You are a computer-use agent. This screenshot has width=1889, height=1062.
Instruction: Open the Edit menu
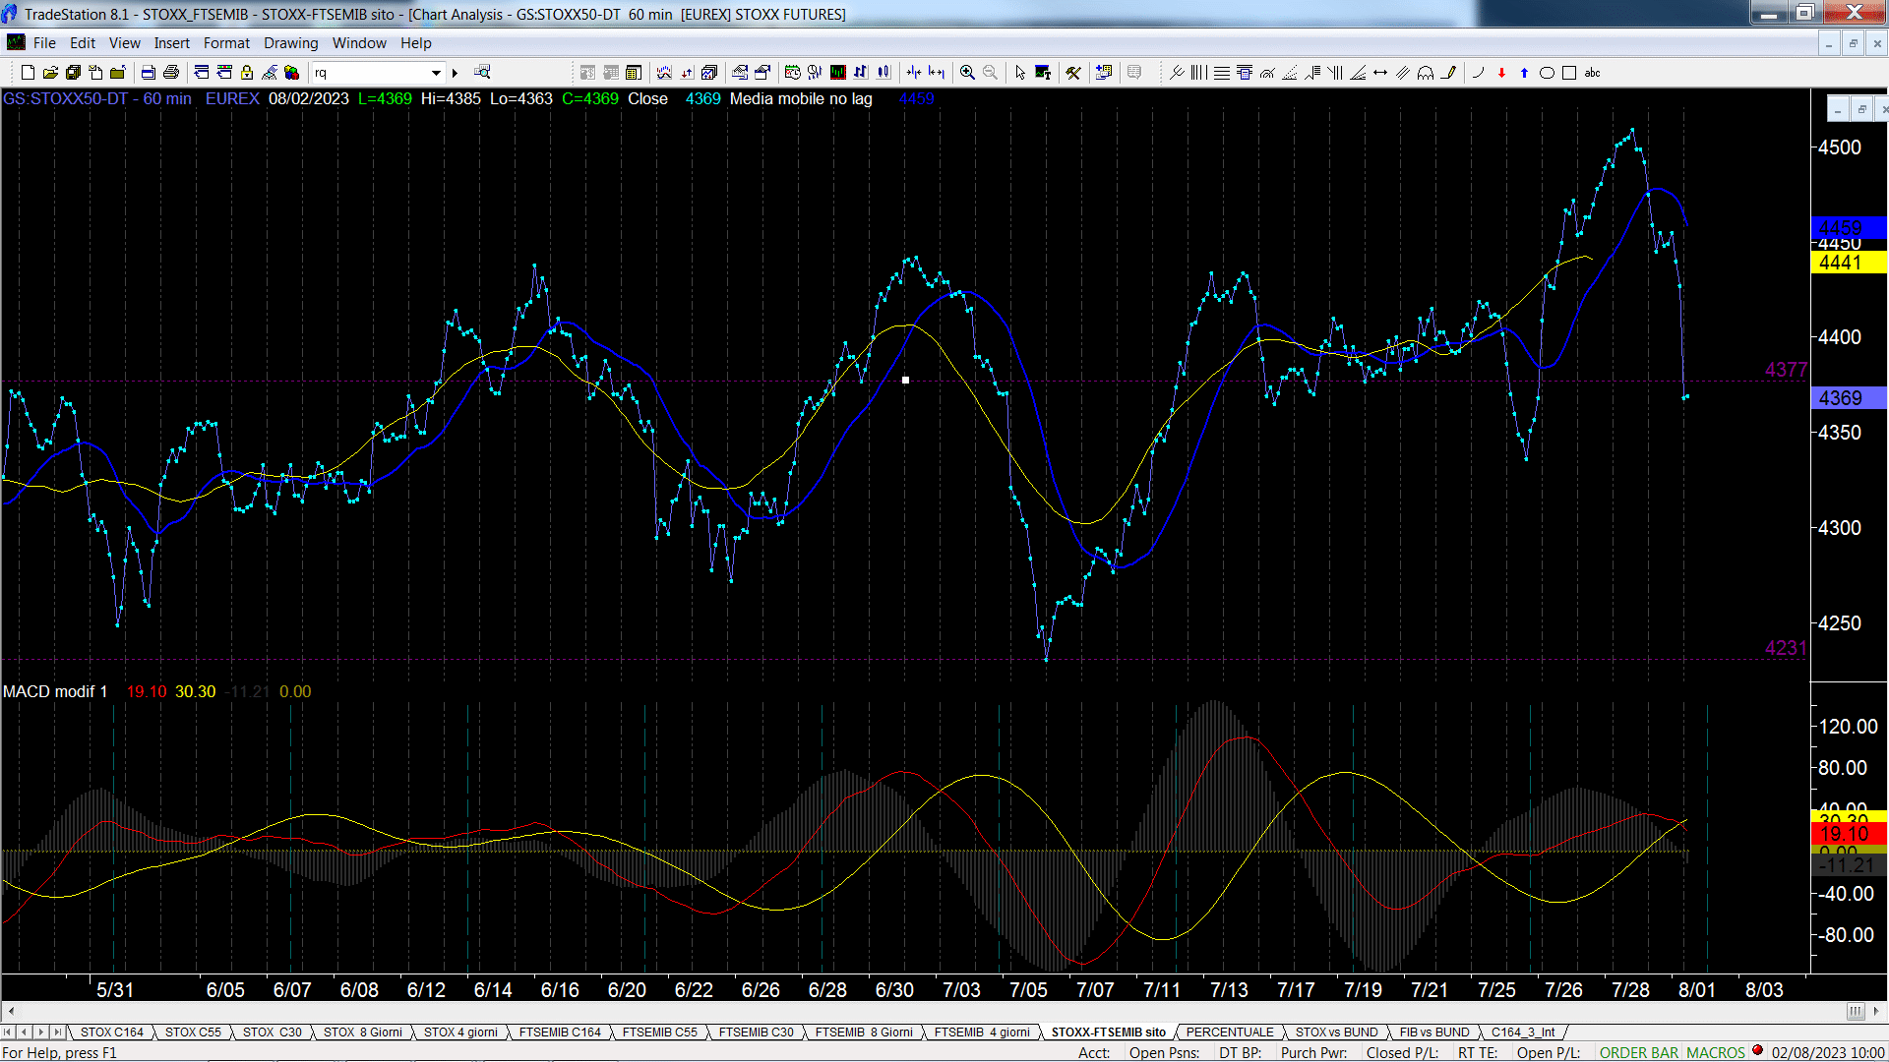(x=83, y=43)
